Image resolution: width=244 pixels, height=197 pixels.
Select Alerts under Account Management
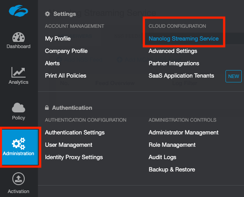(52, 63)
